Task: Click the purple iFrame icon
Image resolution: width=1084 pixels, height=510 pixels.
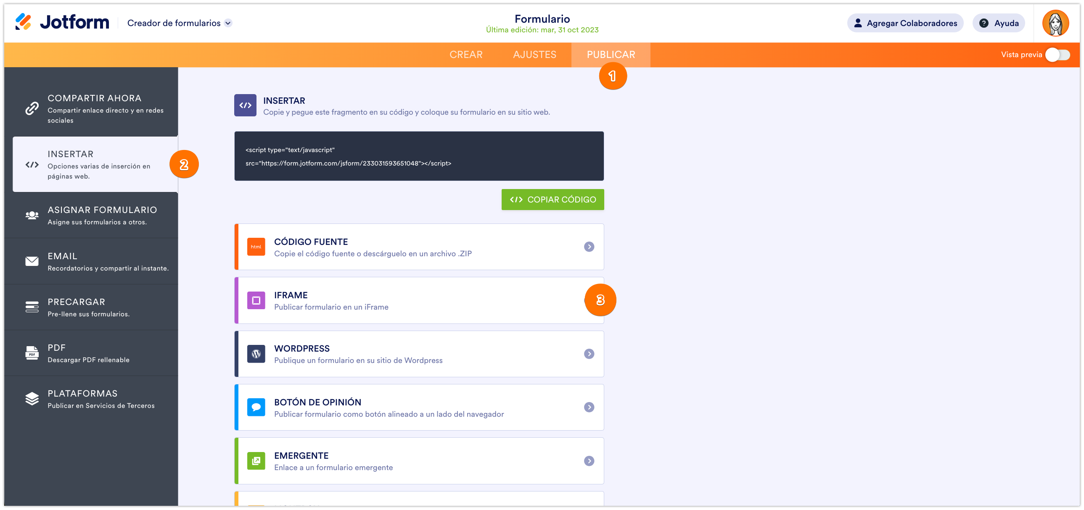Action: 256,300
